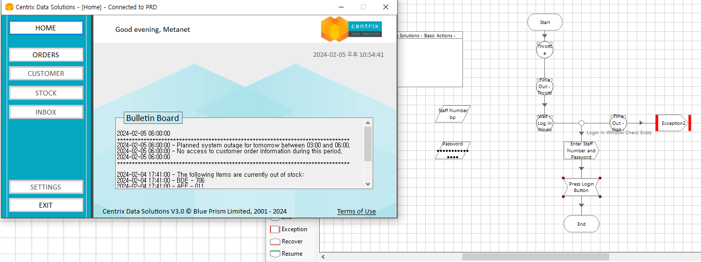Select the End stage in the flow

[581, 224]
